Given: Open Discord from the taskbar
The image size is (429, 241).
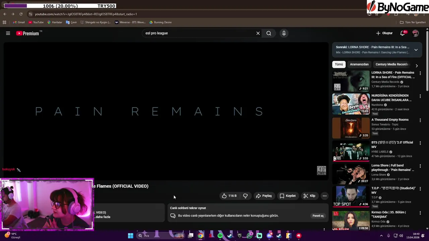Looking at the screenshot, I should 269,236.
